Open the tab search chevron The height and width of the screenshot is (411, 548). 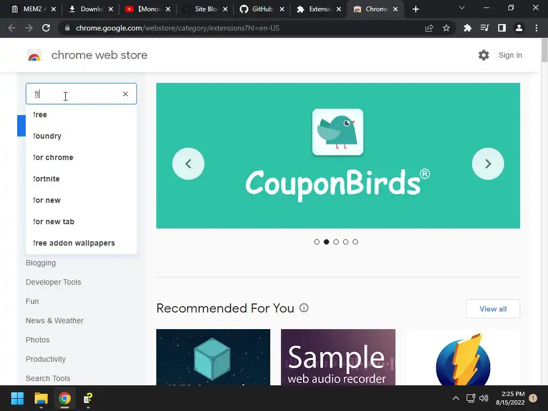click(x=462, y=7)
